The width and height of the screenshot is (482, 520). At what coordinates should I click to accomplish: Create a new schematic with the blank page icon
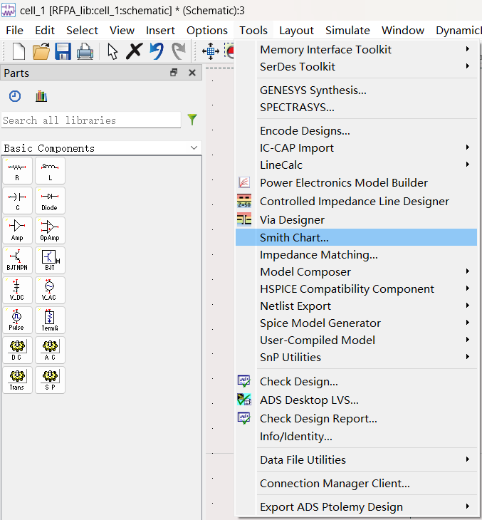(19, 51)
